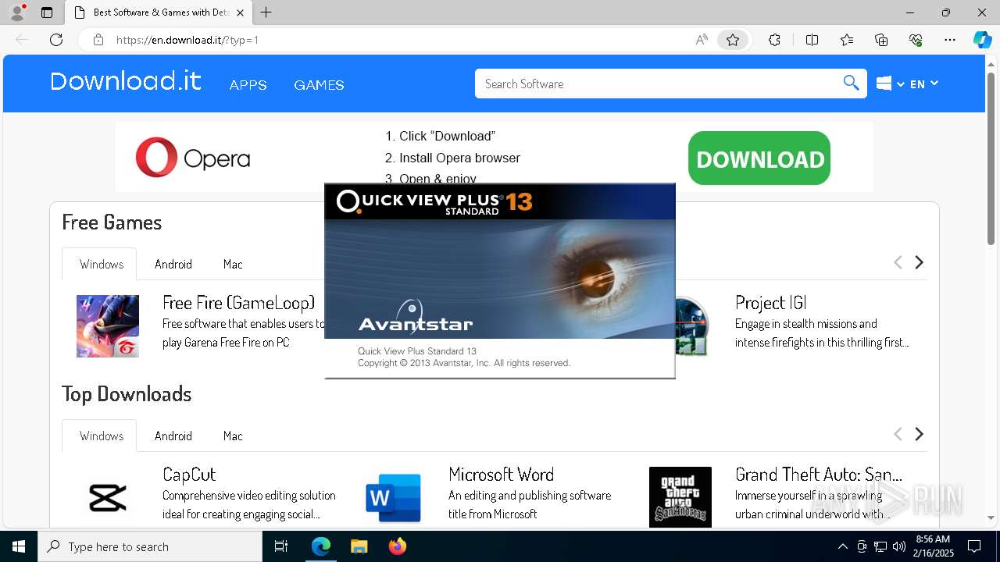Show hidden system tray icons

coord(842,546)
